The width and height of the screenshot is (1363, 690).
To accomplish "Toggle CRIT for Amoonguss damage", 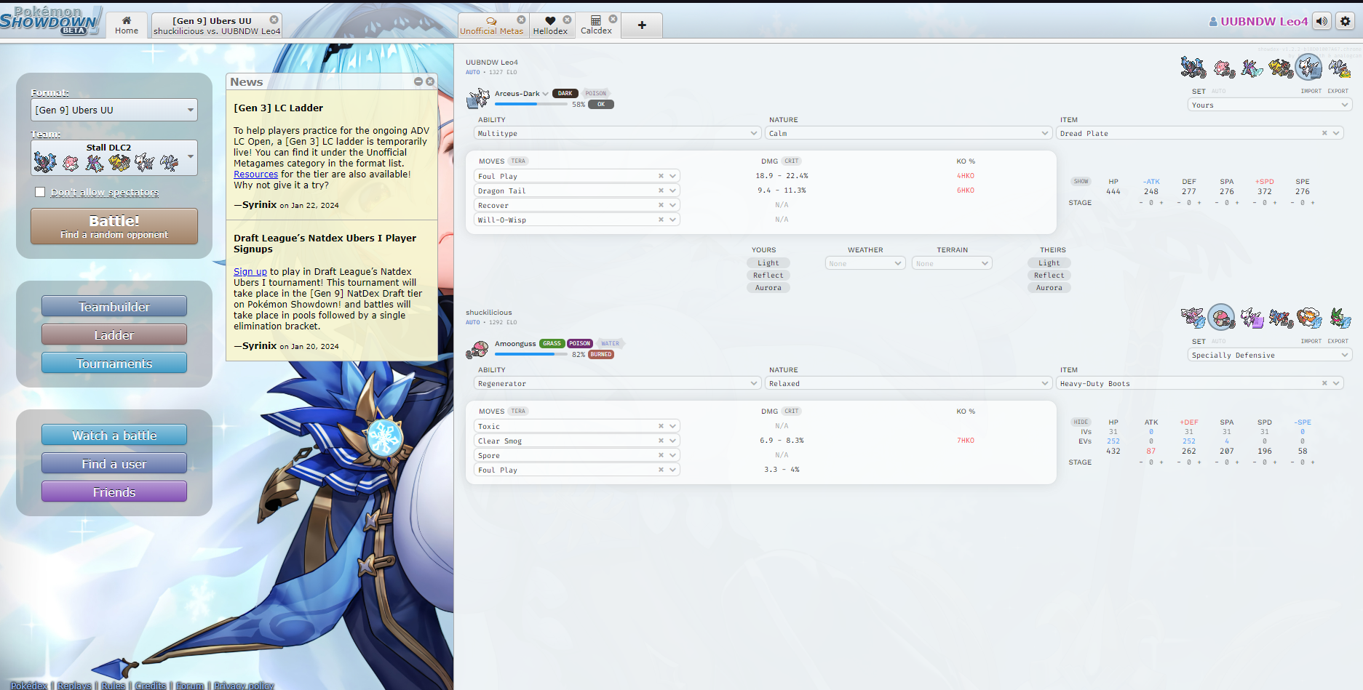I will tap(792, 411).
